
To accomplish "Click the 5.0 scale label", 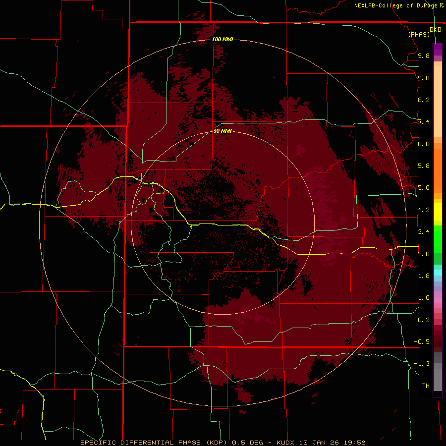I will [424, 188].
